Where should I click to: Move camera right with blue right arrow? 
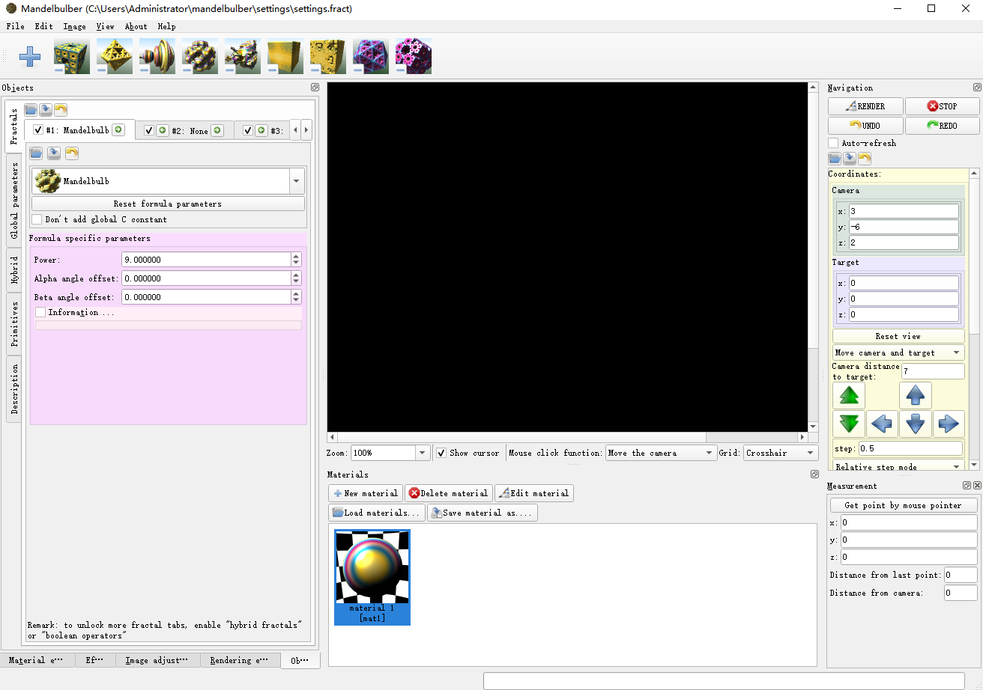(949, 424)
